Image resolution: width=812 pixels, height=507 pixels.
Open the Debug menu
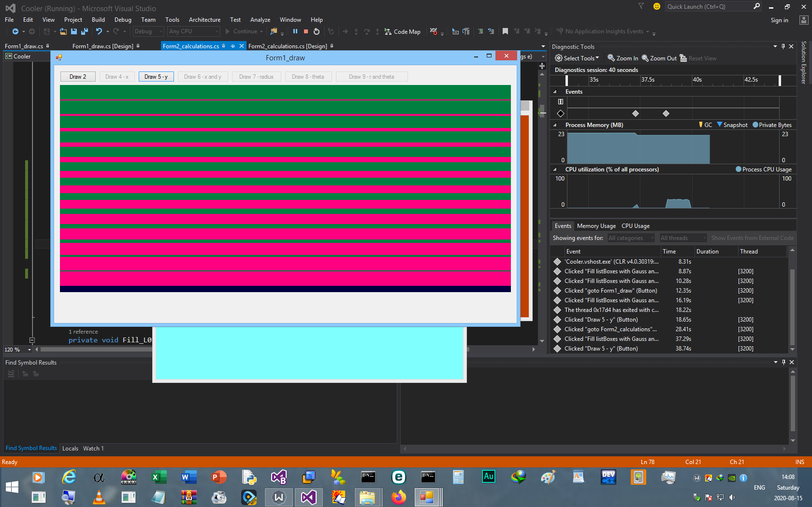[x=123, y=20]
